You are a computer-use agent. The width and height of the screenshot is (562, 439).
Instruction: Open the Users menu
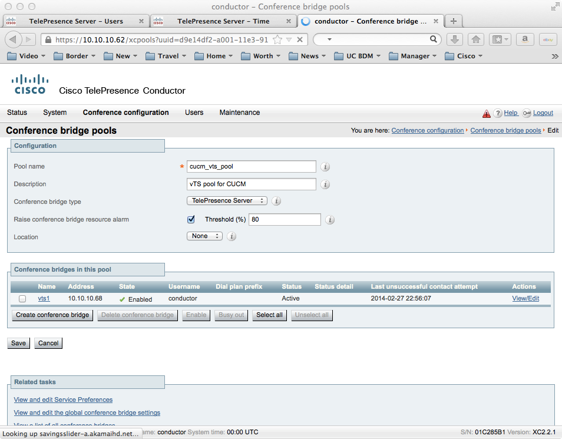click(x=194, y=113)
